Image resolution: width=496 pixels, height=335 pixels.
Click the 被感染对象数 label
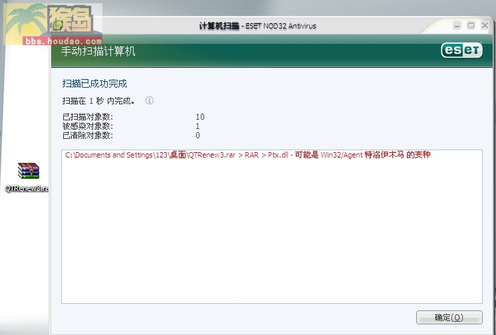[88, 126]
